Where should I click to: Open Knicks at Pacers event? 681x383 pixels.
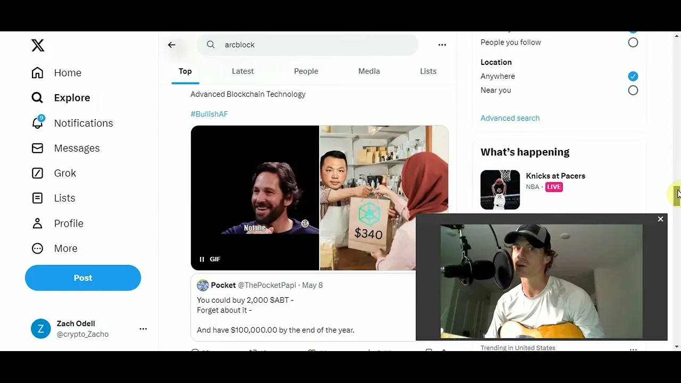(x=555, y=176)
